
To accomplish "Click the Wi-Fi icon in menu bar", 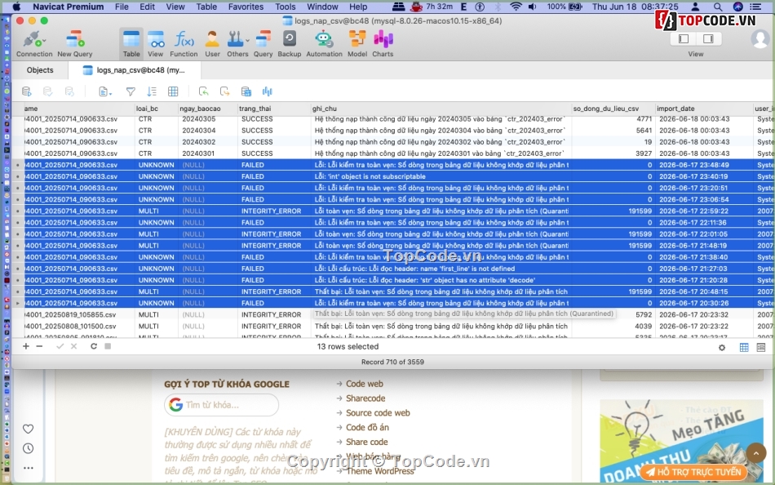I will click(516, 7).
